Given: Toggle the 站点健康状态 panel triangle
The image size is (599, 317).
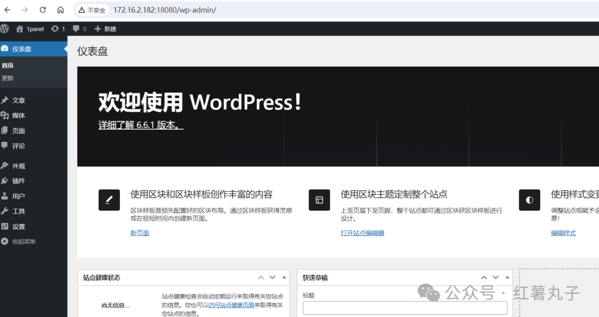Looking at the screenshot, I should (x=284, y=277).
